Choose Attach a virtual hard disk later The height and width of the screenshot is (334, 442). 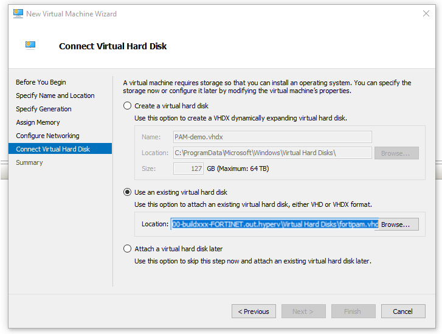click(127, 248)
